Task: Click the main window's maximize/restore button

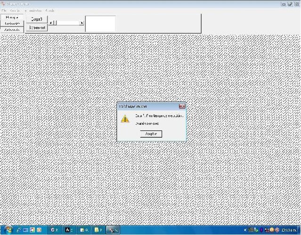Action: (290, 3)
